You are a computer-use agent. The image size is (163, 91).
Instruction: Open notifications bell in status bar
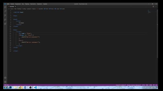coord(156,85)
